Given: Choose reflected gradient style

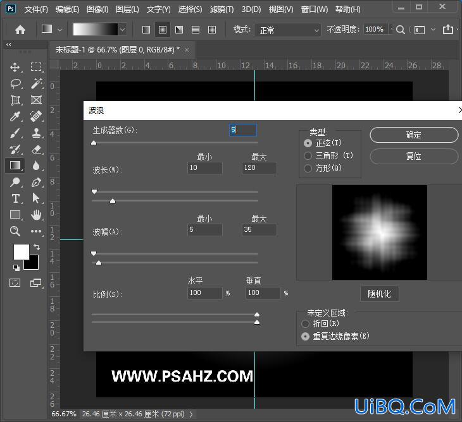Looking at the screenshot, I should (196, 30).
